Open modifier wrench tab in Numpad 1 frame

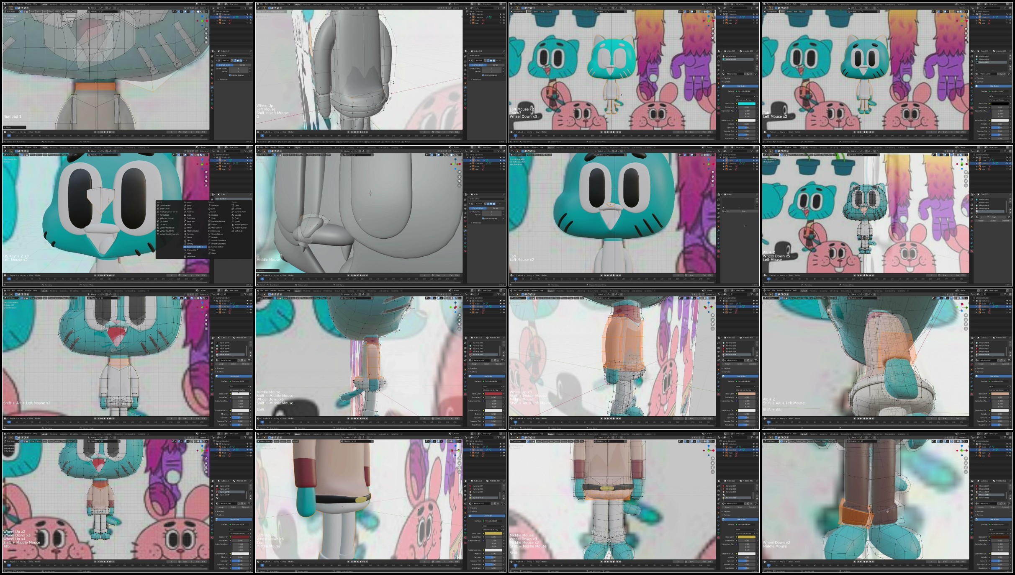point(212,88)
